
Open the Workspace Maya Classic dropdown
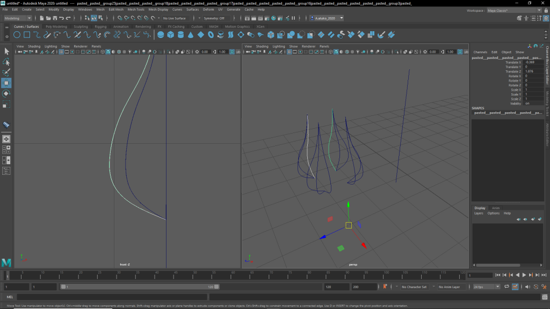pyautogui.click(x=510, y=10)
